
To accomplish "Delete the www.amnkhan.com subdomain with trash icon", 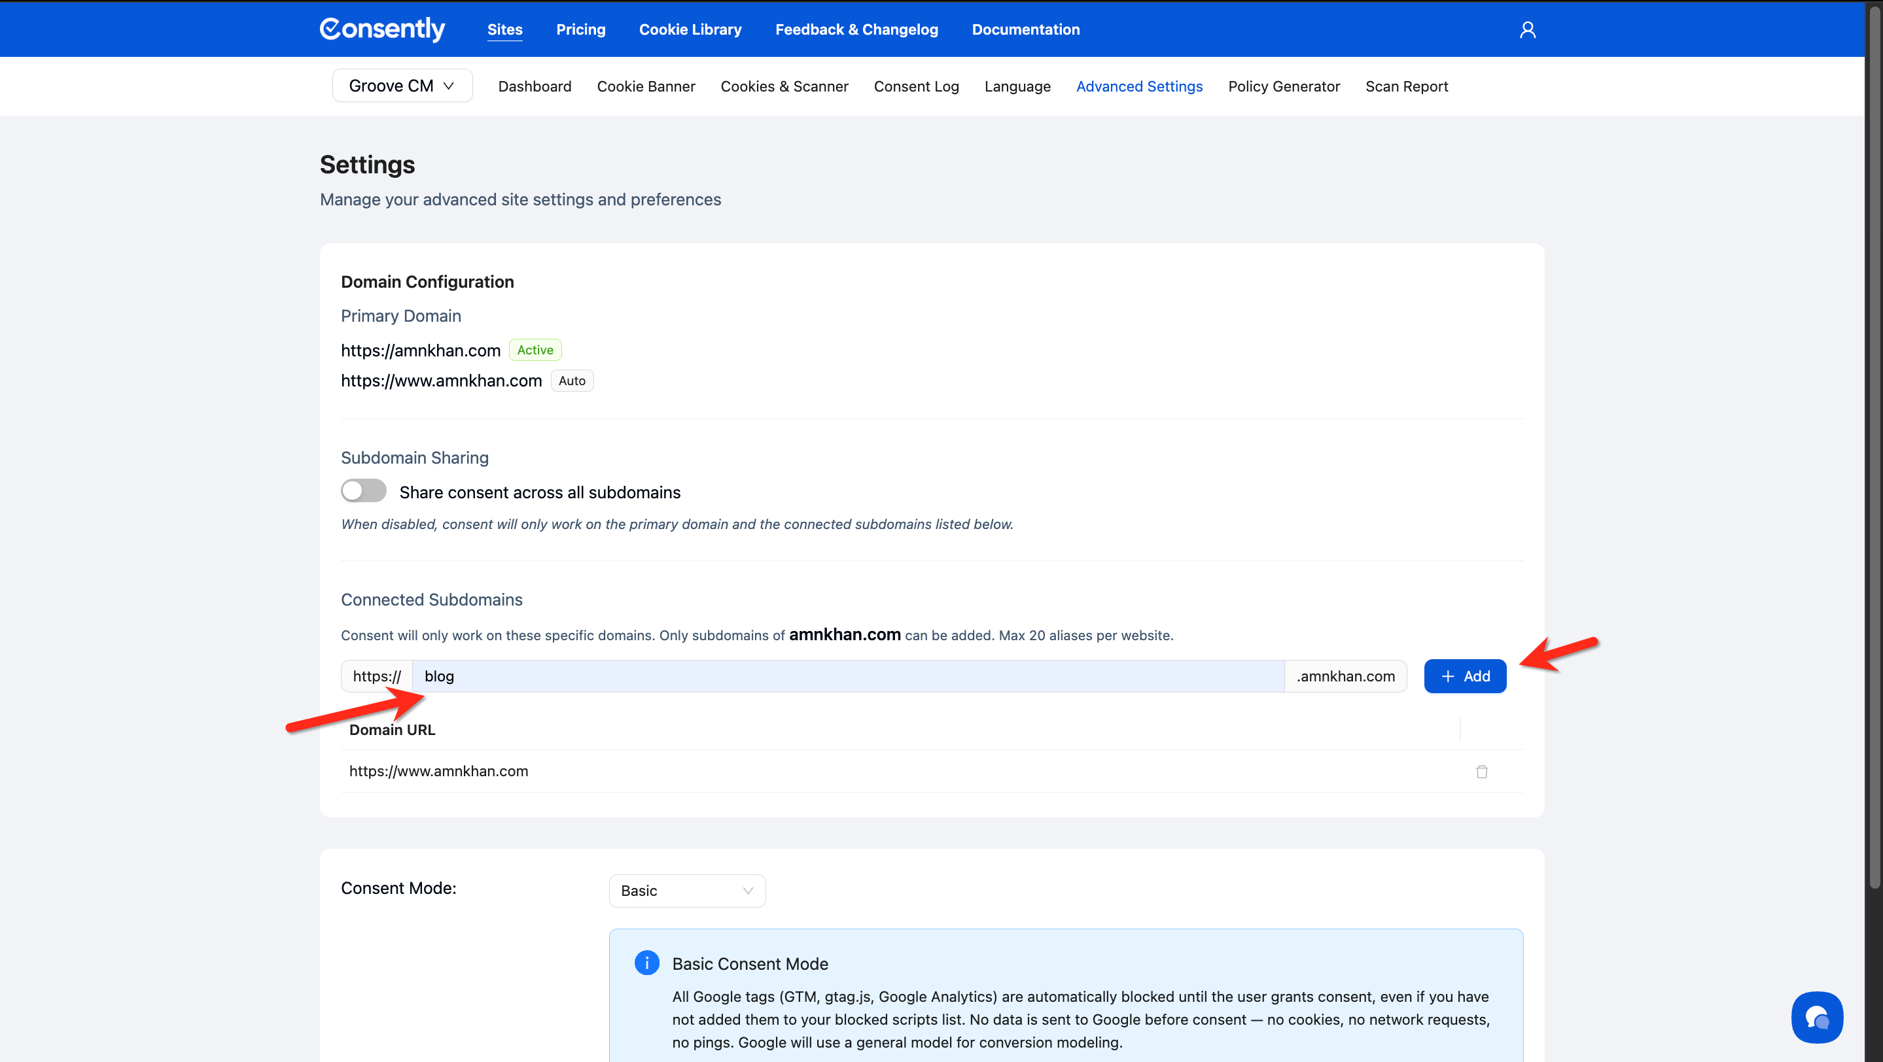I will click(x=1481, y=771).
